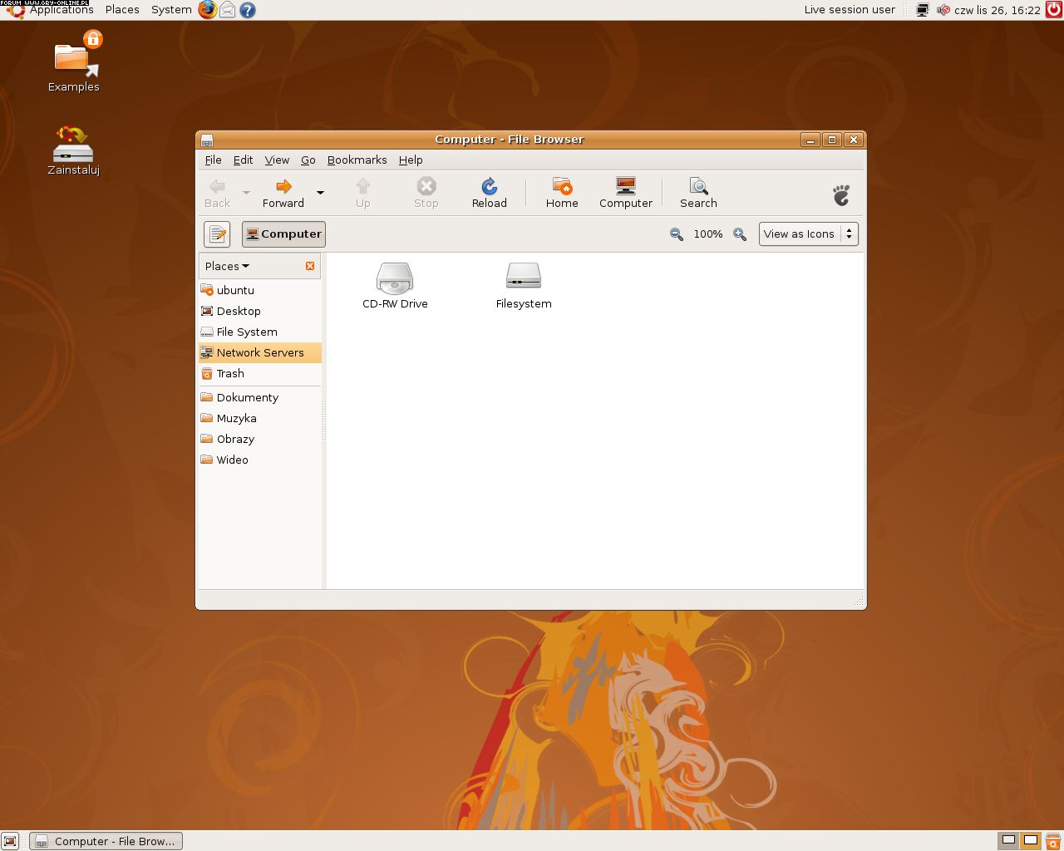Select the Filesystem drive icon
Screen dimensions: 1064x851
[x=524, y=285]
